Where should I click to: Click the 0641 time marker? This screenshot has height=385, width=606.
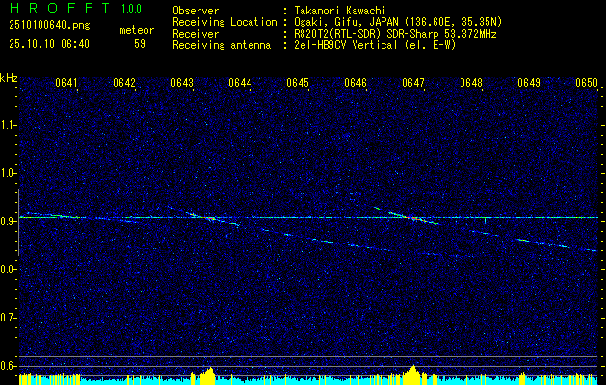tap(66, 84)
